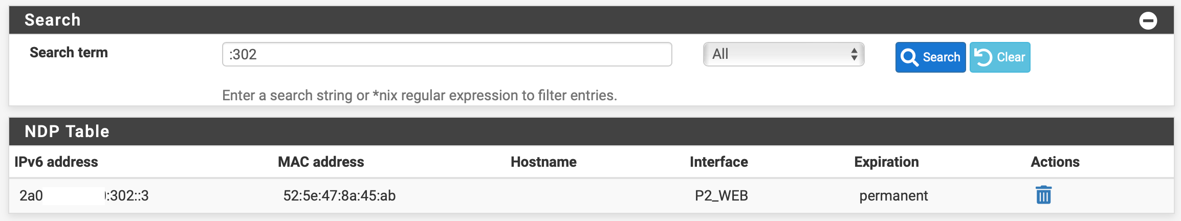Sort by MAC address column header
This screenshot has width=1181, height=221.
(321, 162)
